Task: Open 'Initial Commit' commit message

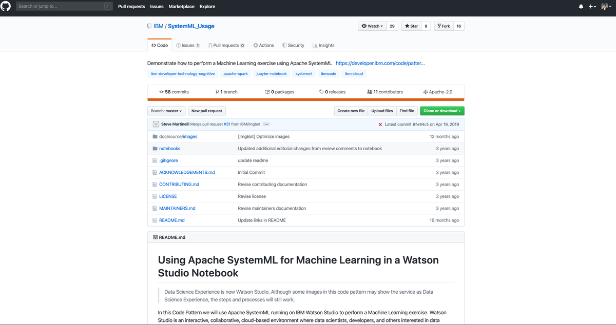Action: coord(251,172)
